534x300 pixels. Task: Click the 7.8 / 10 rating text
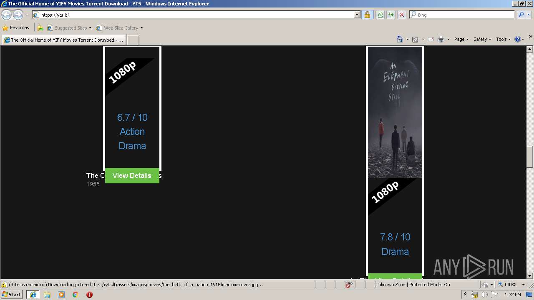pyautogui.click(x=395, y=237)
